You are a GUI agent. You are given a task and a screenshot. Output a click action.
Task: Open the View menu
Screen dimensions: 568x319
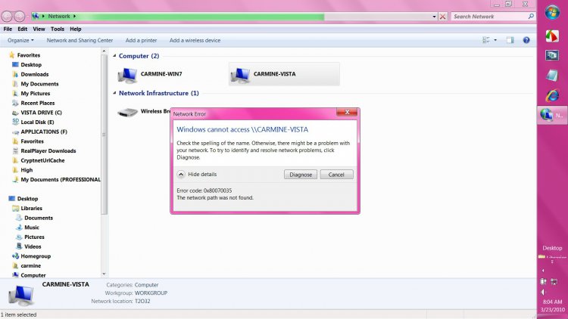tap(39, 29)
